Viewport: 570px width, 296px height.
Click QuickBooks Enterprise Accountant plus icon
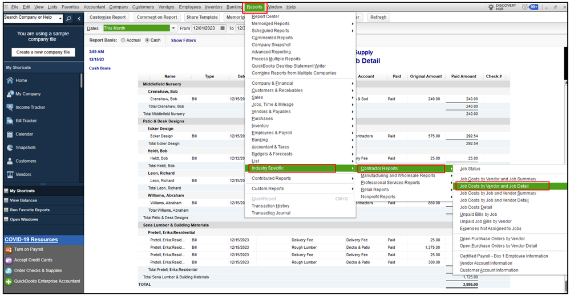point(9,282)
